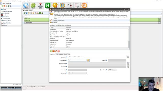Click blue info icon in modules toolbar
163x91 pixels.
click(x=27, y=13)
